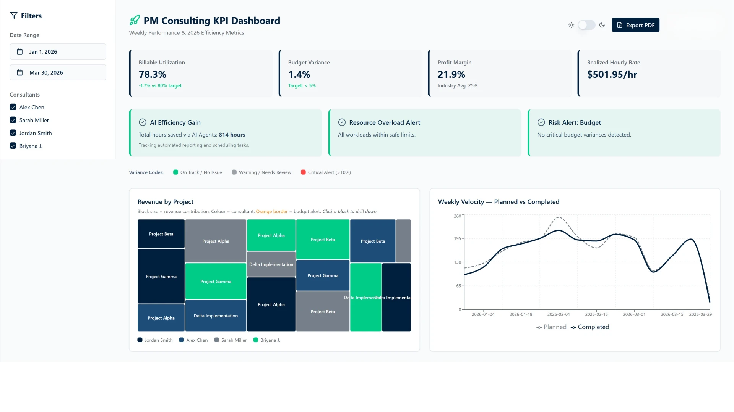Viewport: 734px width, 412px height.
Task: Click the "814 hours" saved value
Action: [232, 135]
